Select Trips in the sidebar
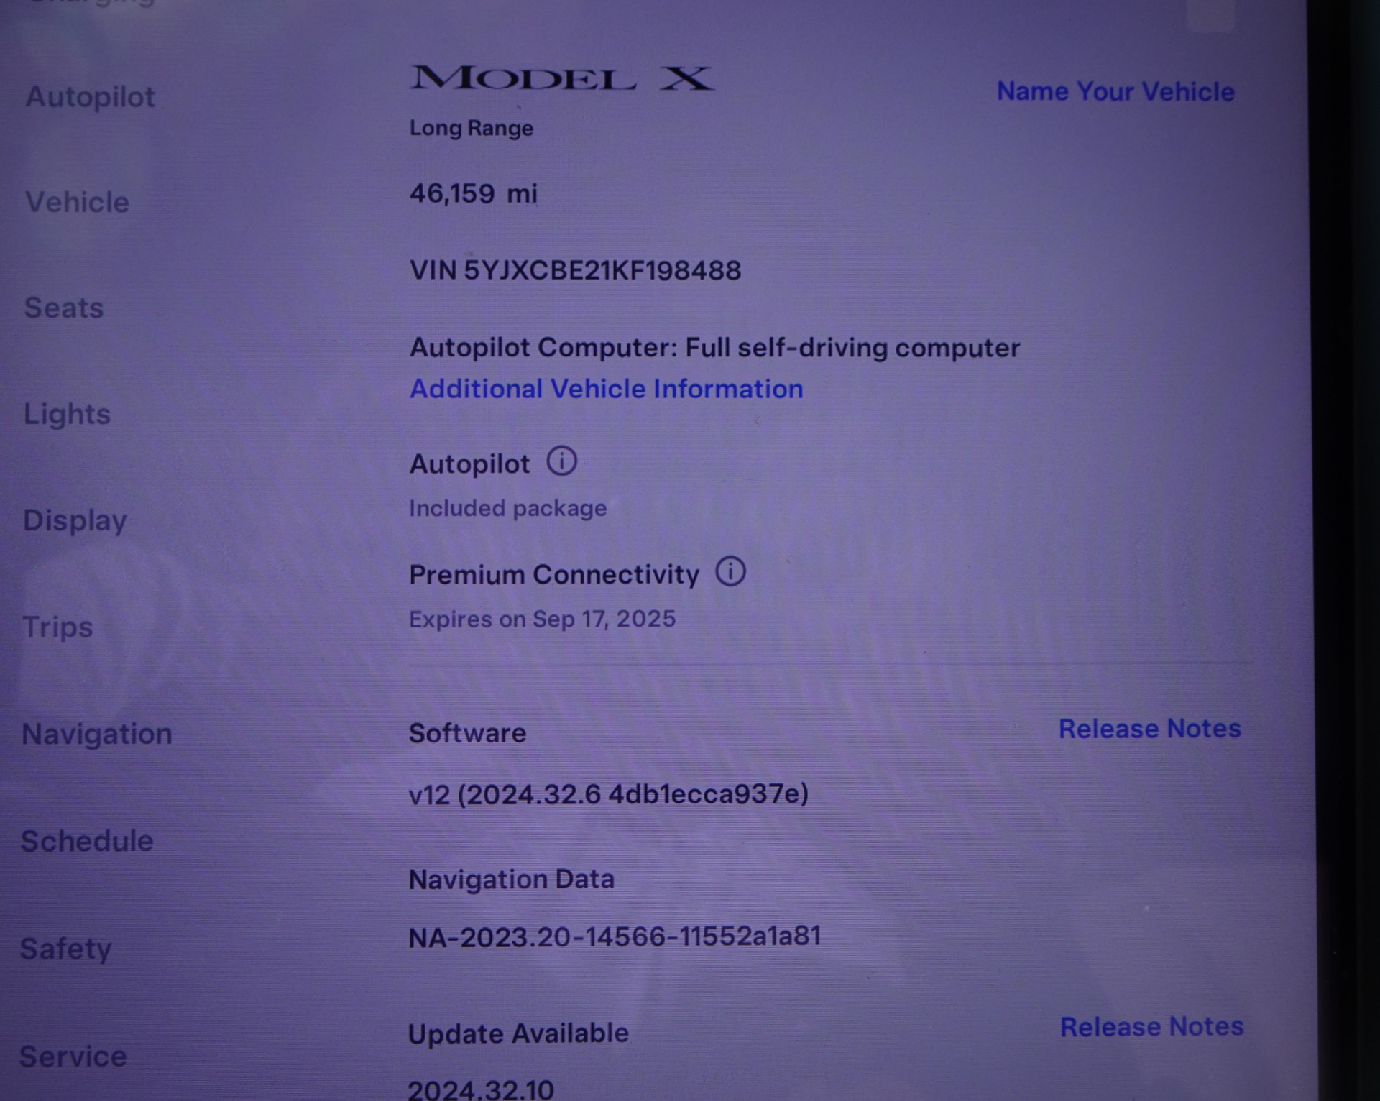Screen dimensions: 1380x1101 57,627
